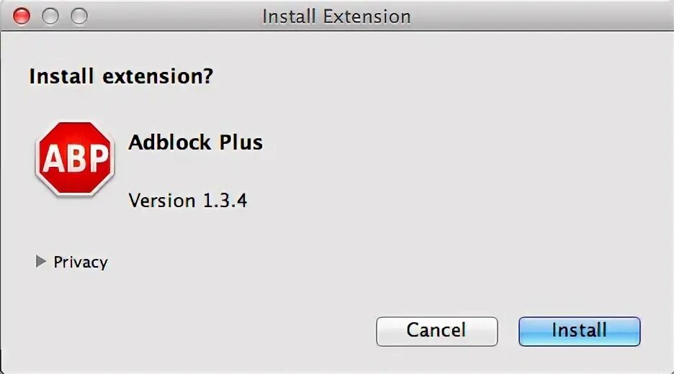Click the white 'B' letter in ABP logo
This screenshot has height=374, width=674.
tap(75, 158)
